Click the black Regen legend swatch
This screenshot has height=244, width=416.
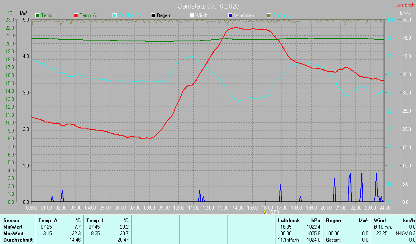[153, 16]
